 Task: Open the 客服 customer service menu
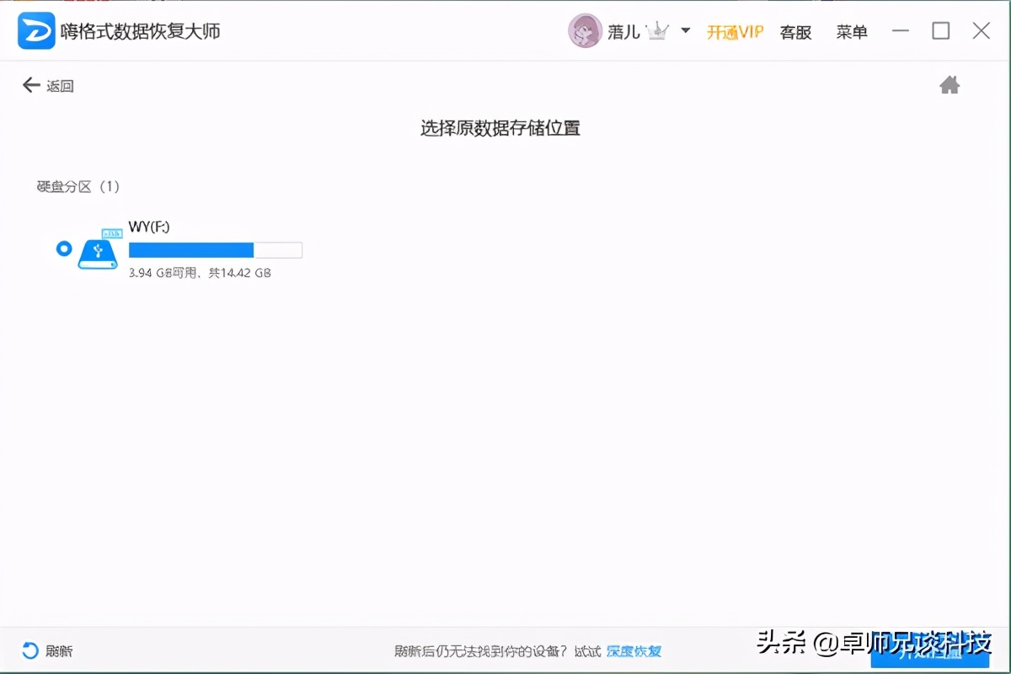(x=794, y=31)
